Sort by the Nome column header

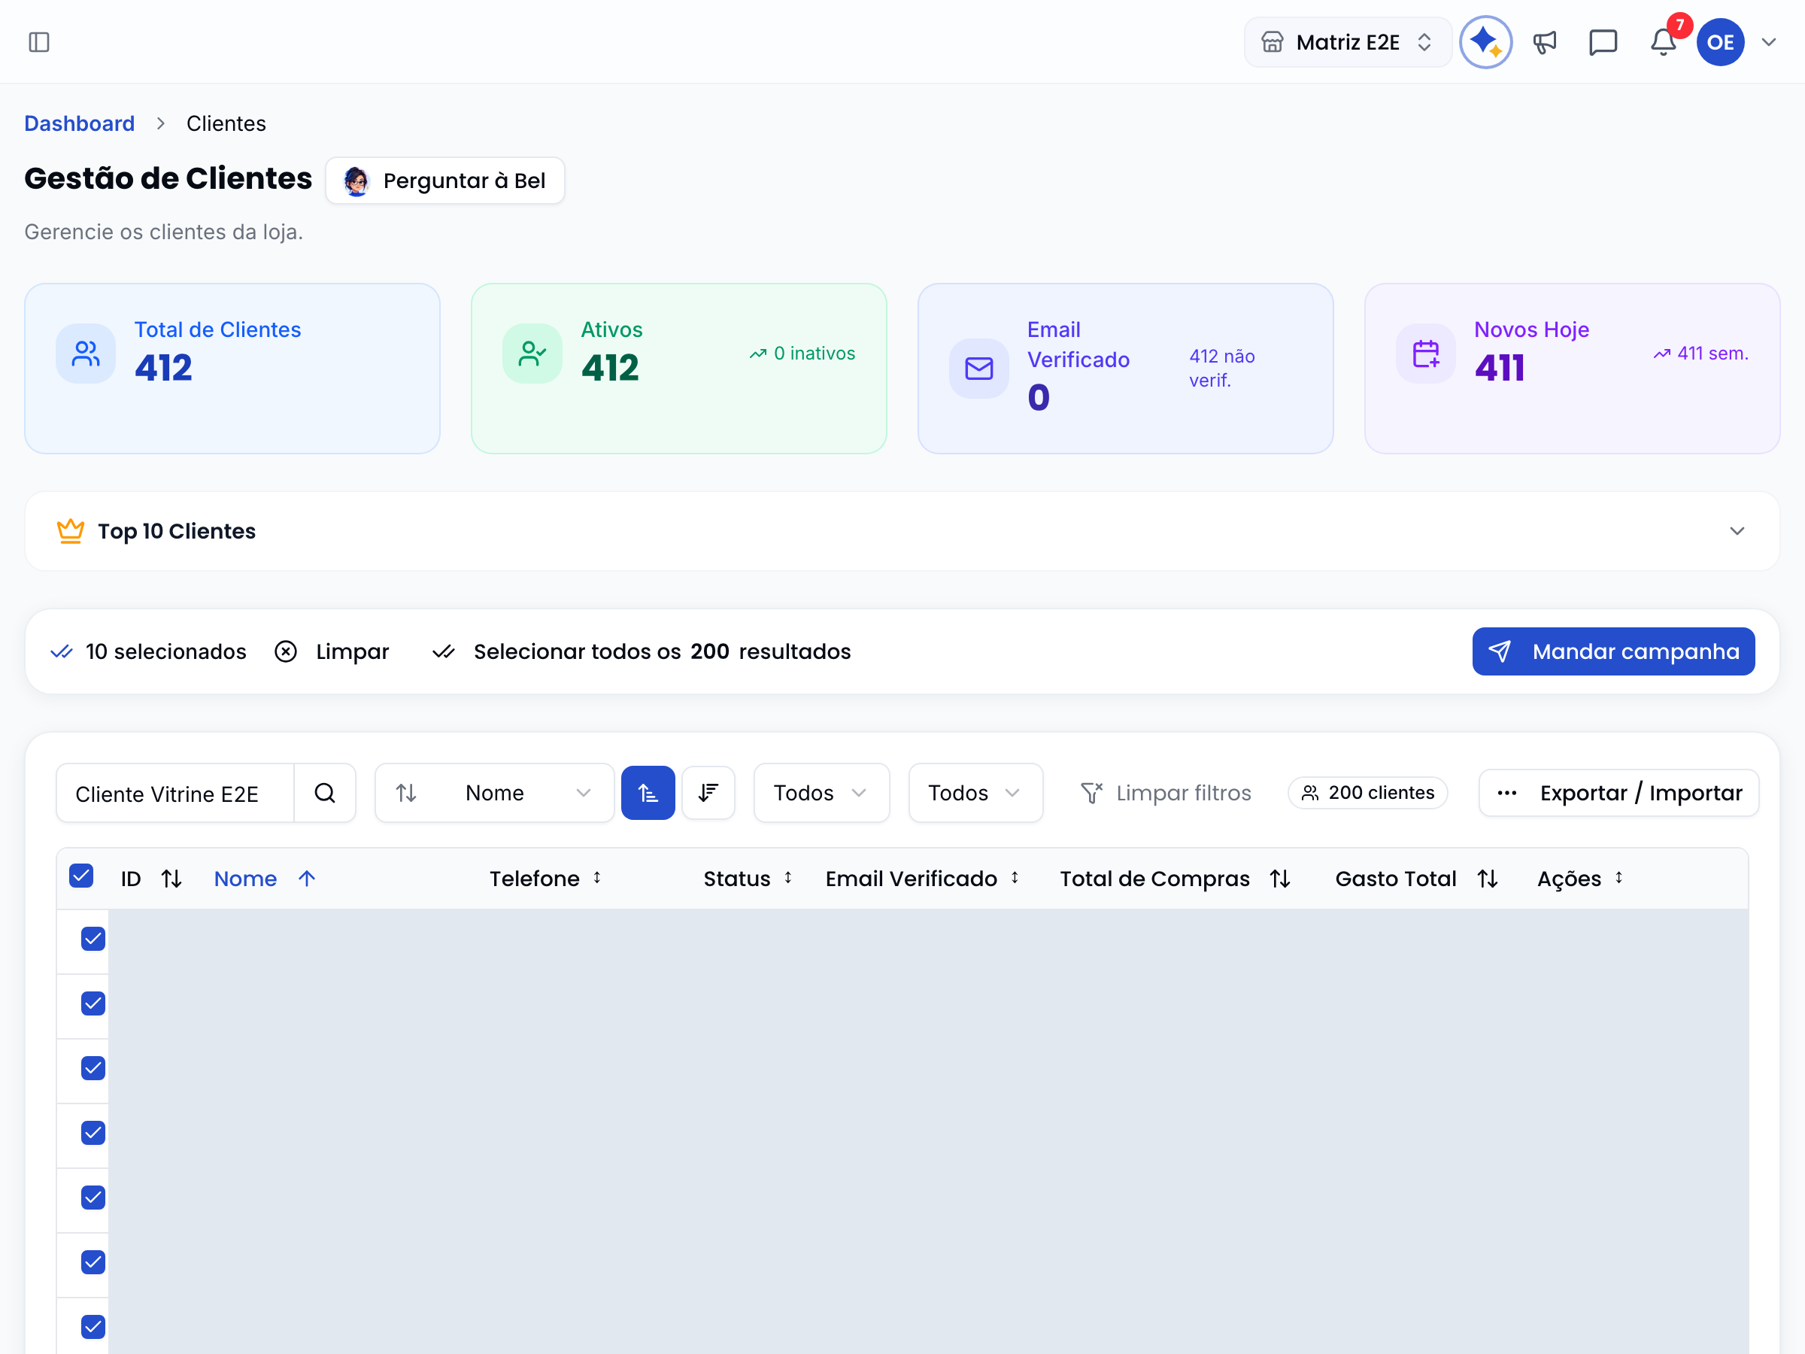click(265, 878)
